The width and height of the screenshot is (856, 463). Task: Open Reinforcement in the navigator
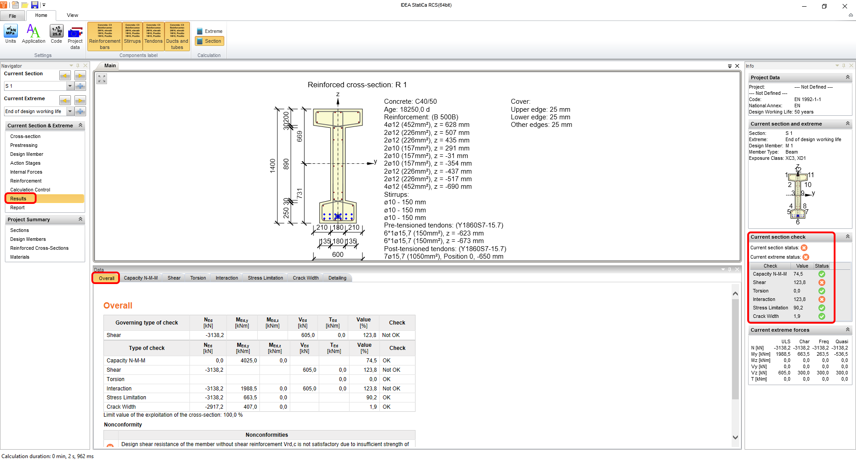[26, 181]
